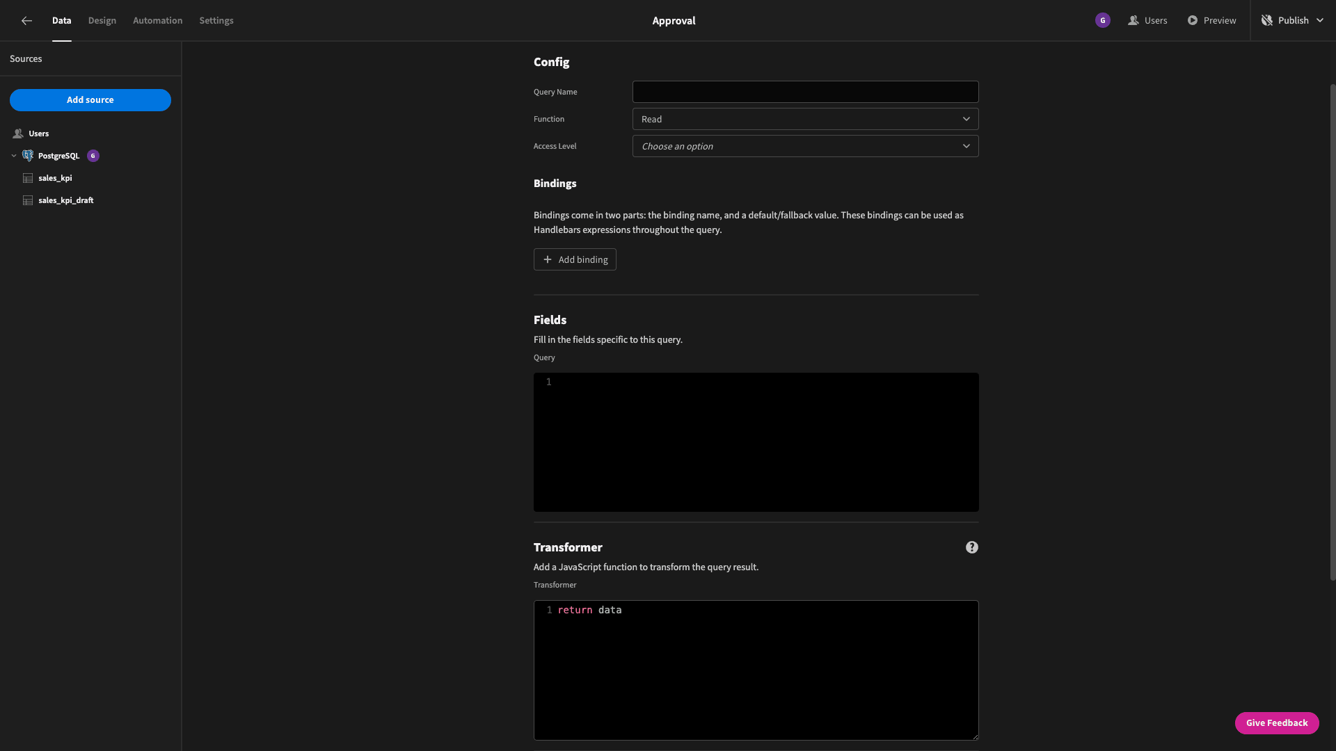Click the Users source people icon

tap(18, 134)
